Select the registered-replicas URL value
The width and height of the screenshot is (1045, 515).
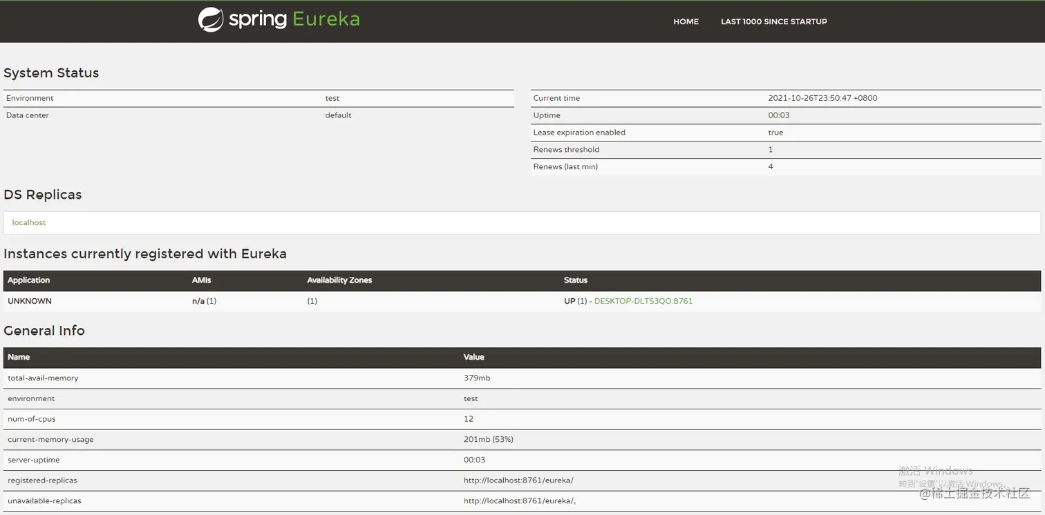518,480
